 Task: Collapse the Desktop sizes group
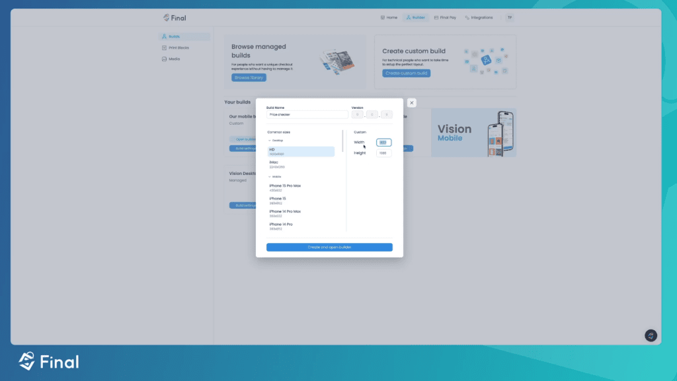270,141
